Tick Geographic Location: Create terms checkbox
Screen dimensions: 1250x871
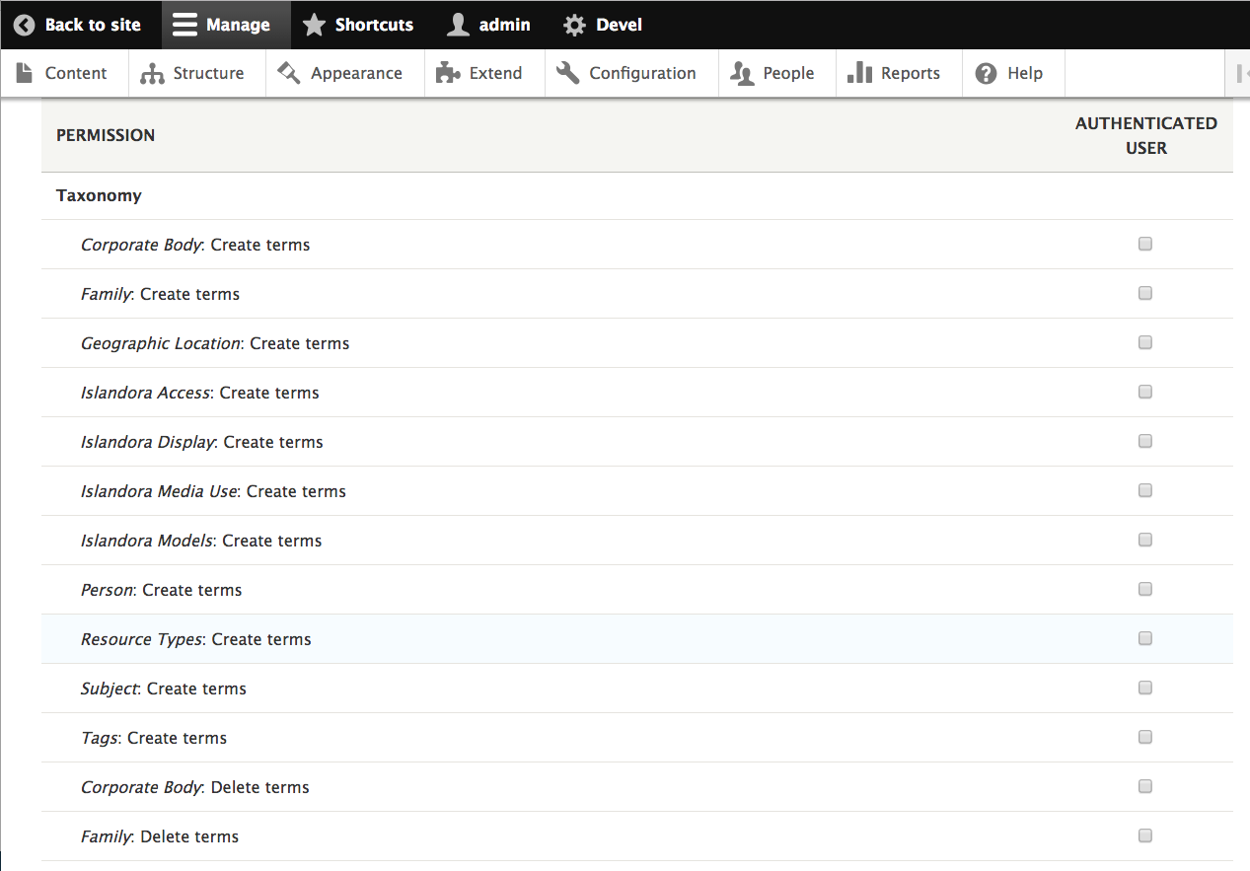click(x=1145, y=342)
